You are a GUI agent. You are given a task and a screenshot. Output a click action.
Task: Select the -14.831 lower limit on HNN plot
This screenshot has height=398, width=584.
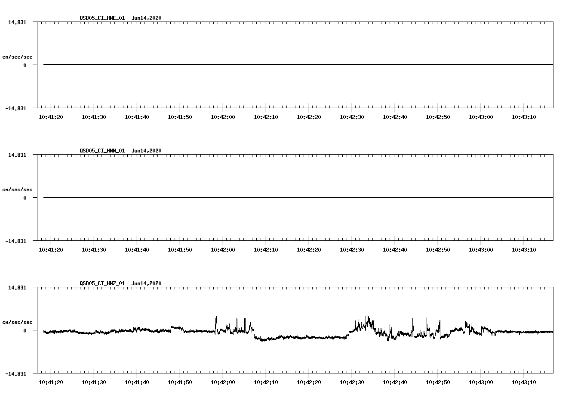pos(15,241)
